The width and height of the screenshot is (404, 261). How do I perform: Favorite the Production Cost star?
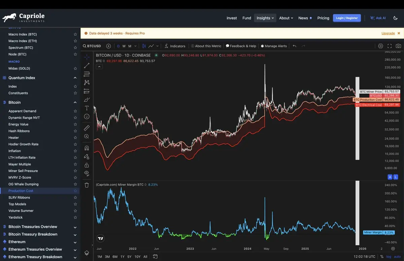pyautogui.click(x=75, y=191)
